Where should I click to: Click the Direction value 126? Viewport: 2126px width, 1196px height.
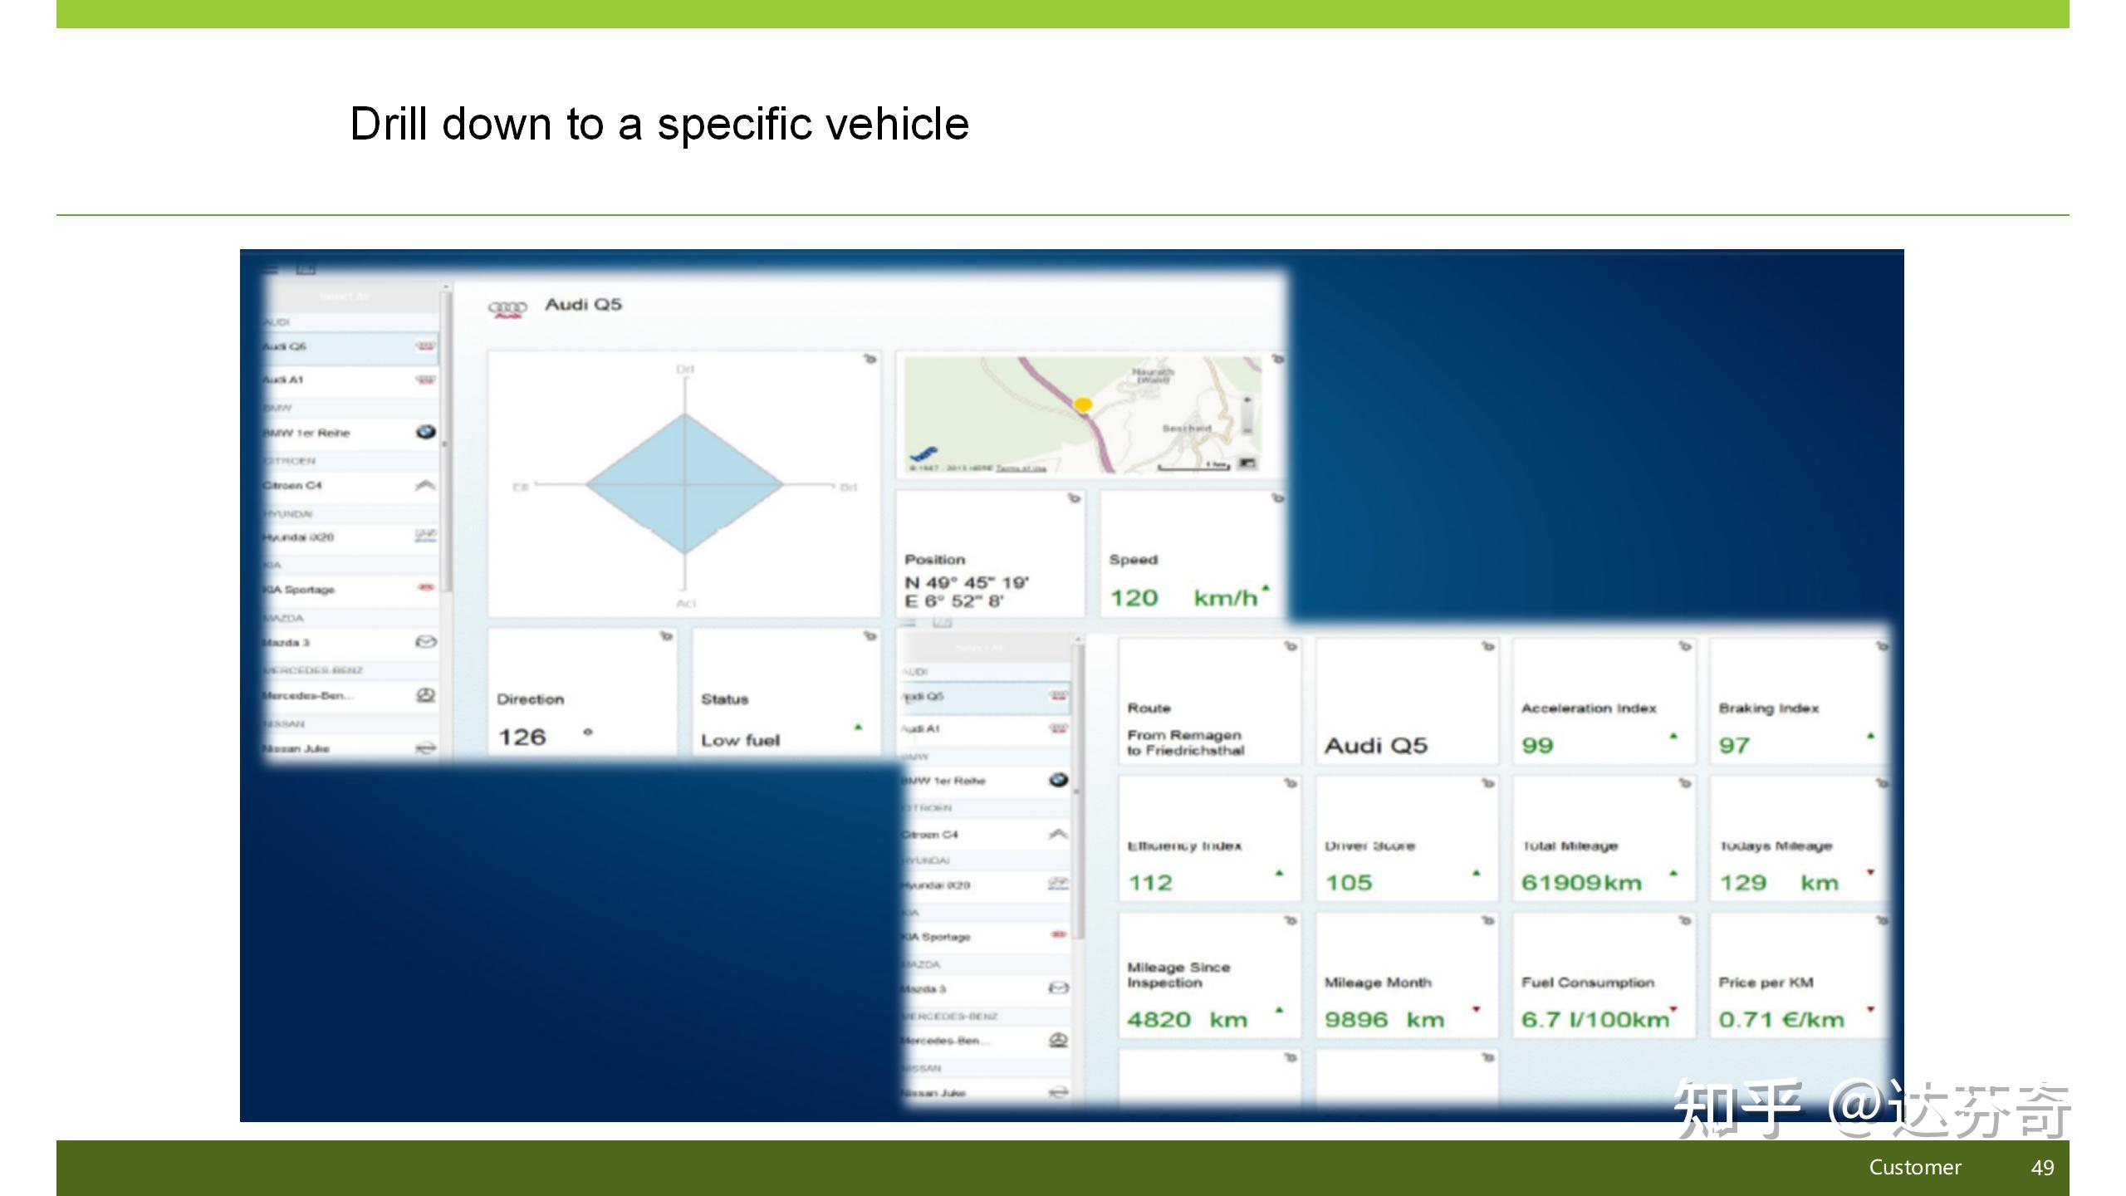(522, 738)
